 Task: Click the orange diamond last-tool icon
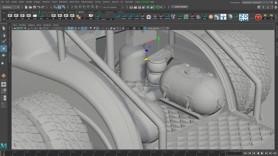click(x=3, y=76)
